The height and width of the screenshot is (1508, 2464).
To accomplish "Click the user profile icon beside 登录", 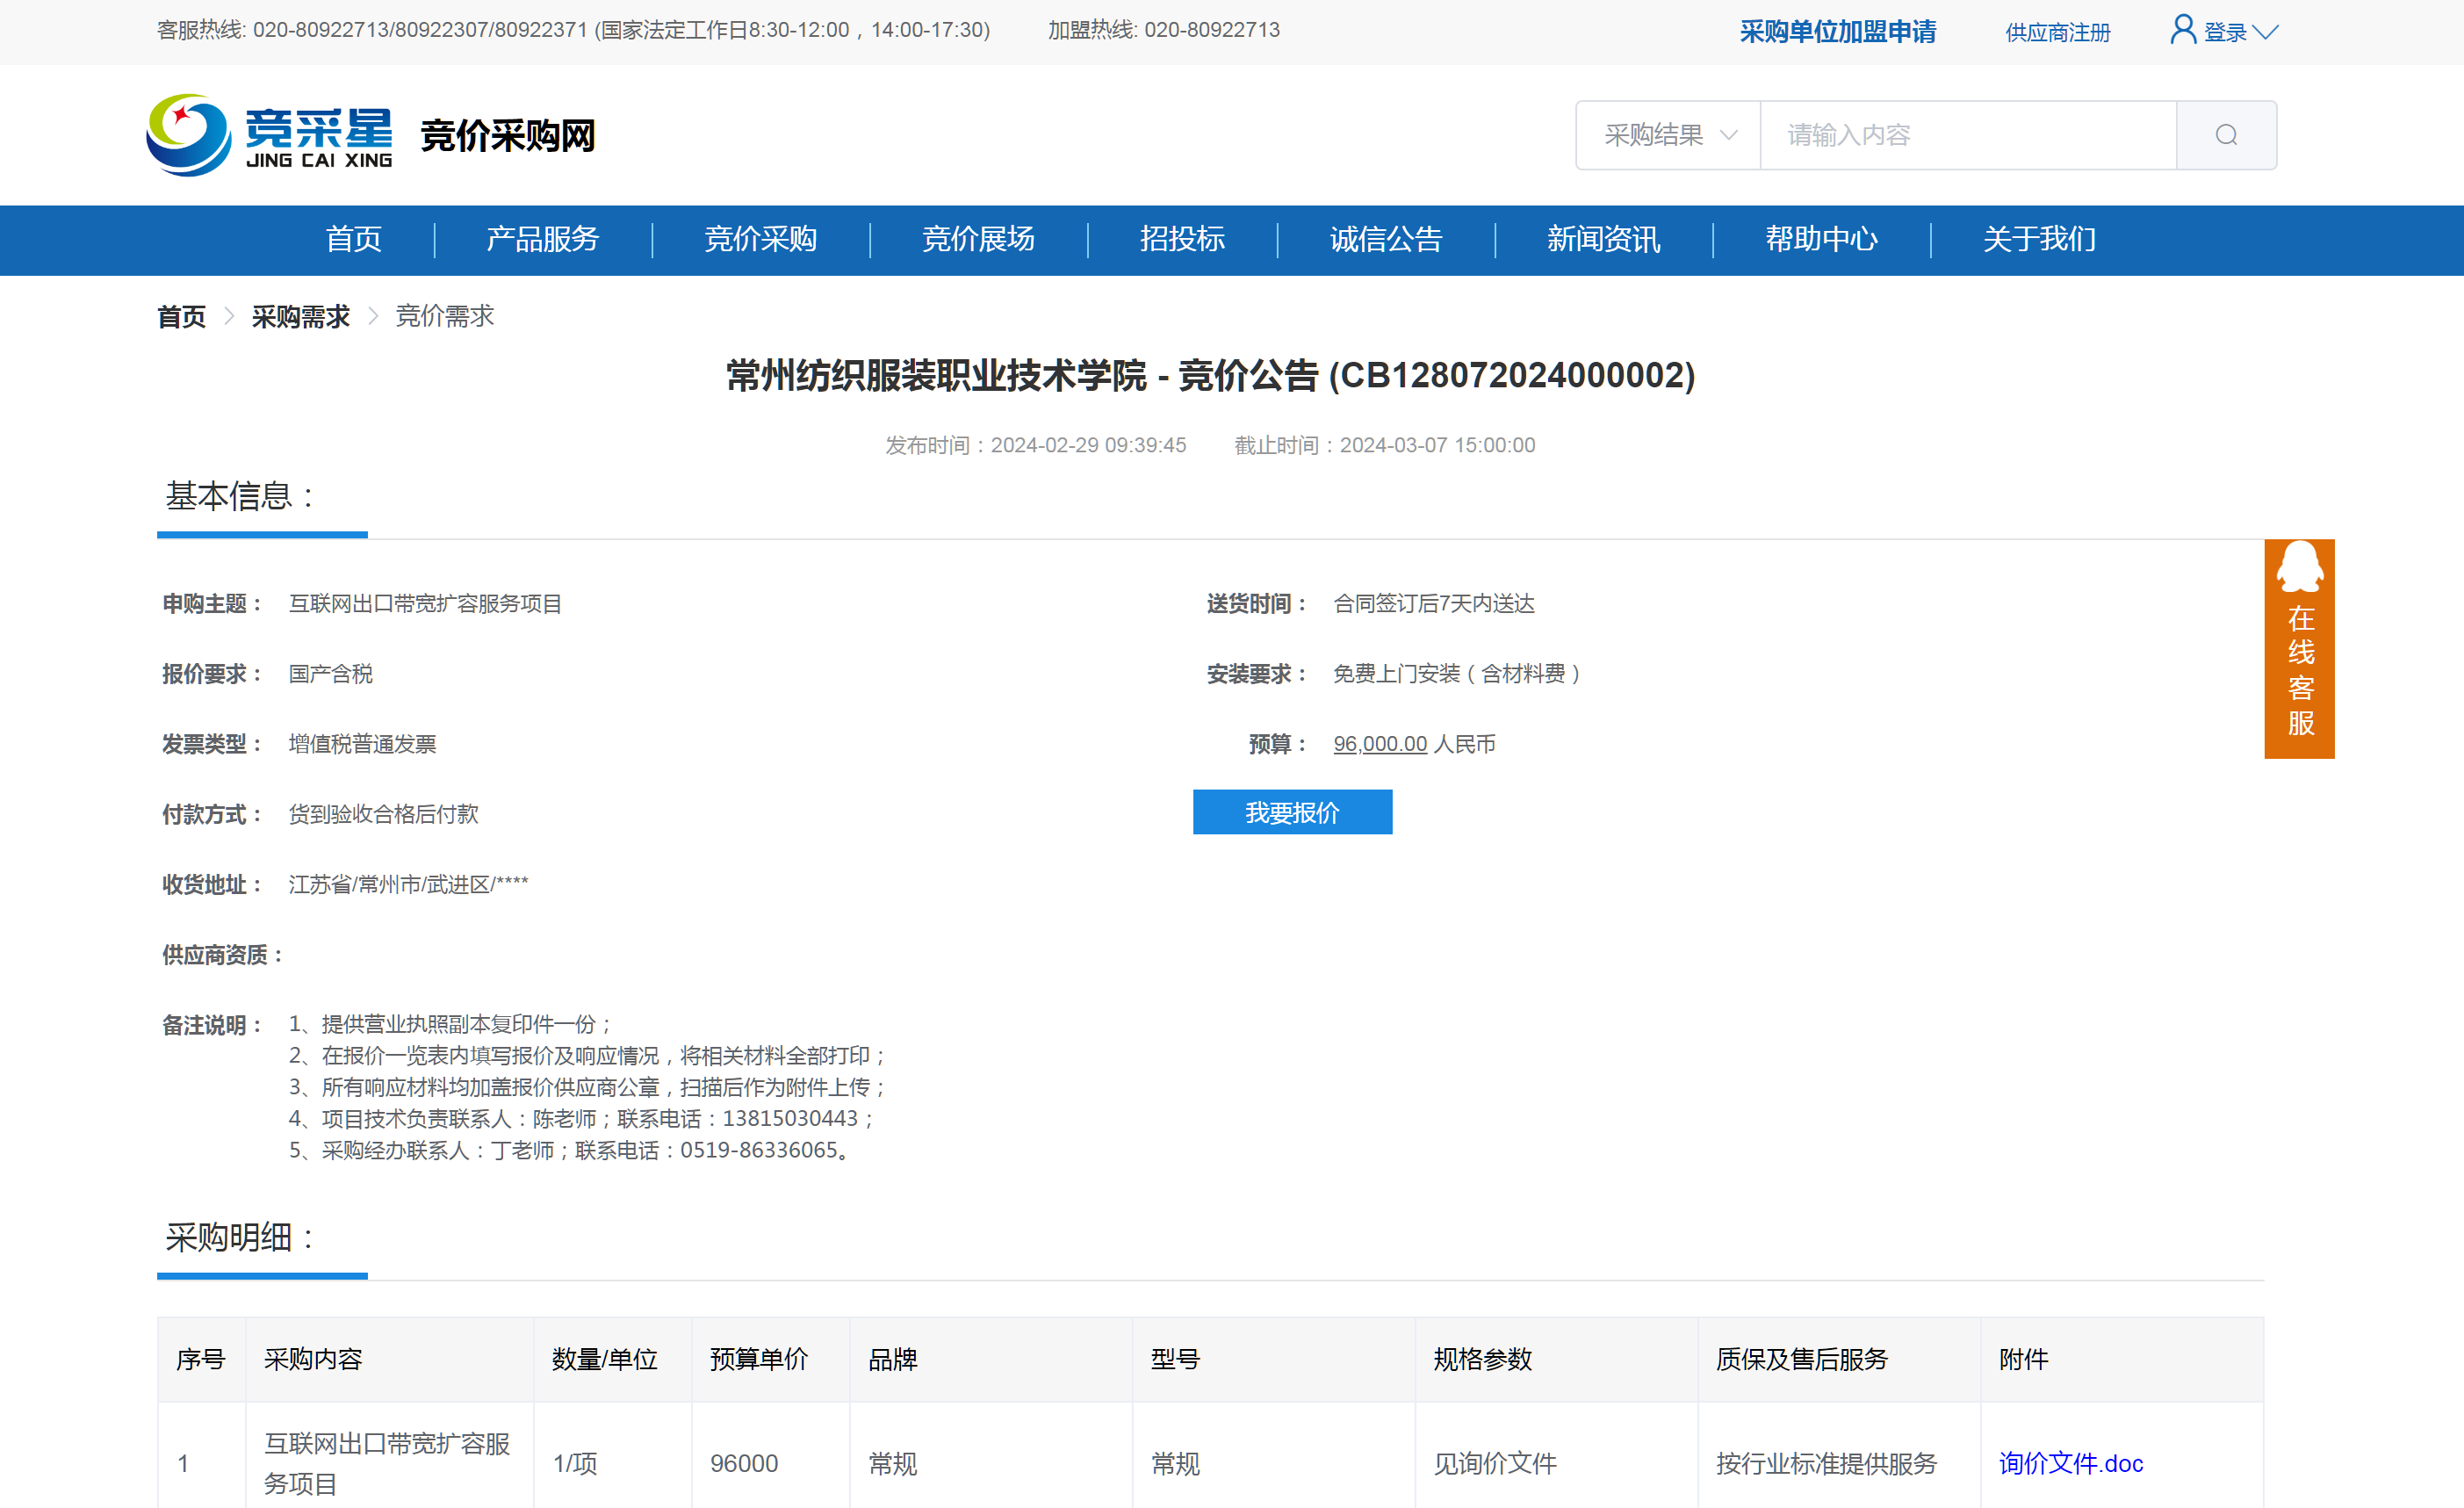I will 2182,30.
